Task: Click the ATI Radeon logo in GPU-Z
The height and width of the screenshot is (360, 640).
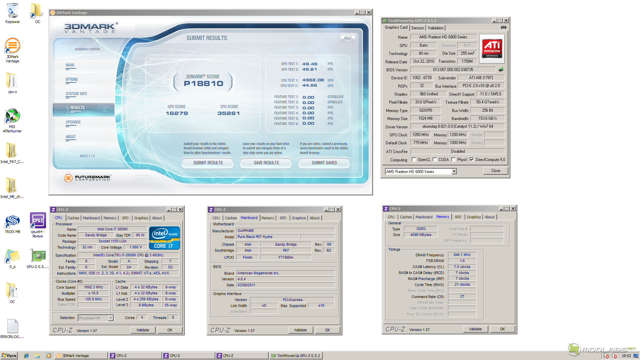Action: pyautogui.click(x=492, y=49)
